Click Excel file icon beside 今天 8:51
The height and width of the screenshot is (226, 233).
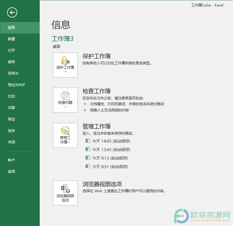point(88,166)
